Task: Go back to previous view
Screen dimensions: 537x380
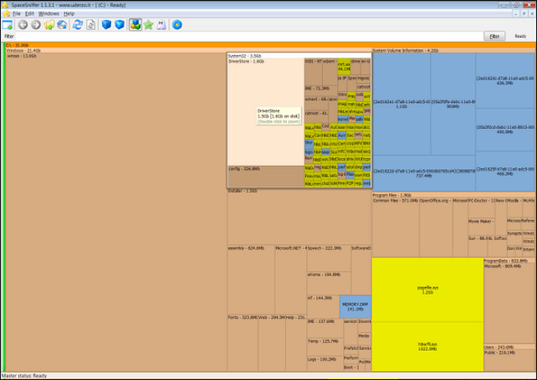Action: pyautogui.click(x=22, y=25)
